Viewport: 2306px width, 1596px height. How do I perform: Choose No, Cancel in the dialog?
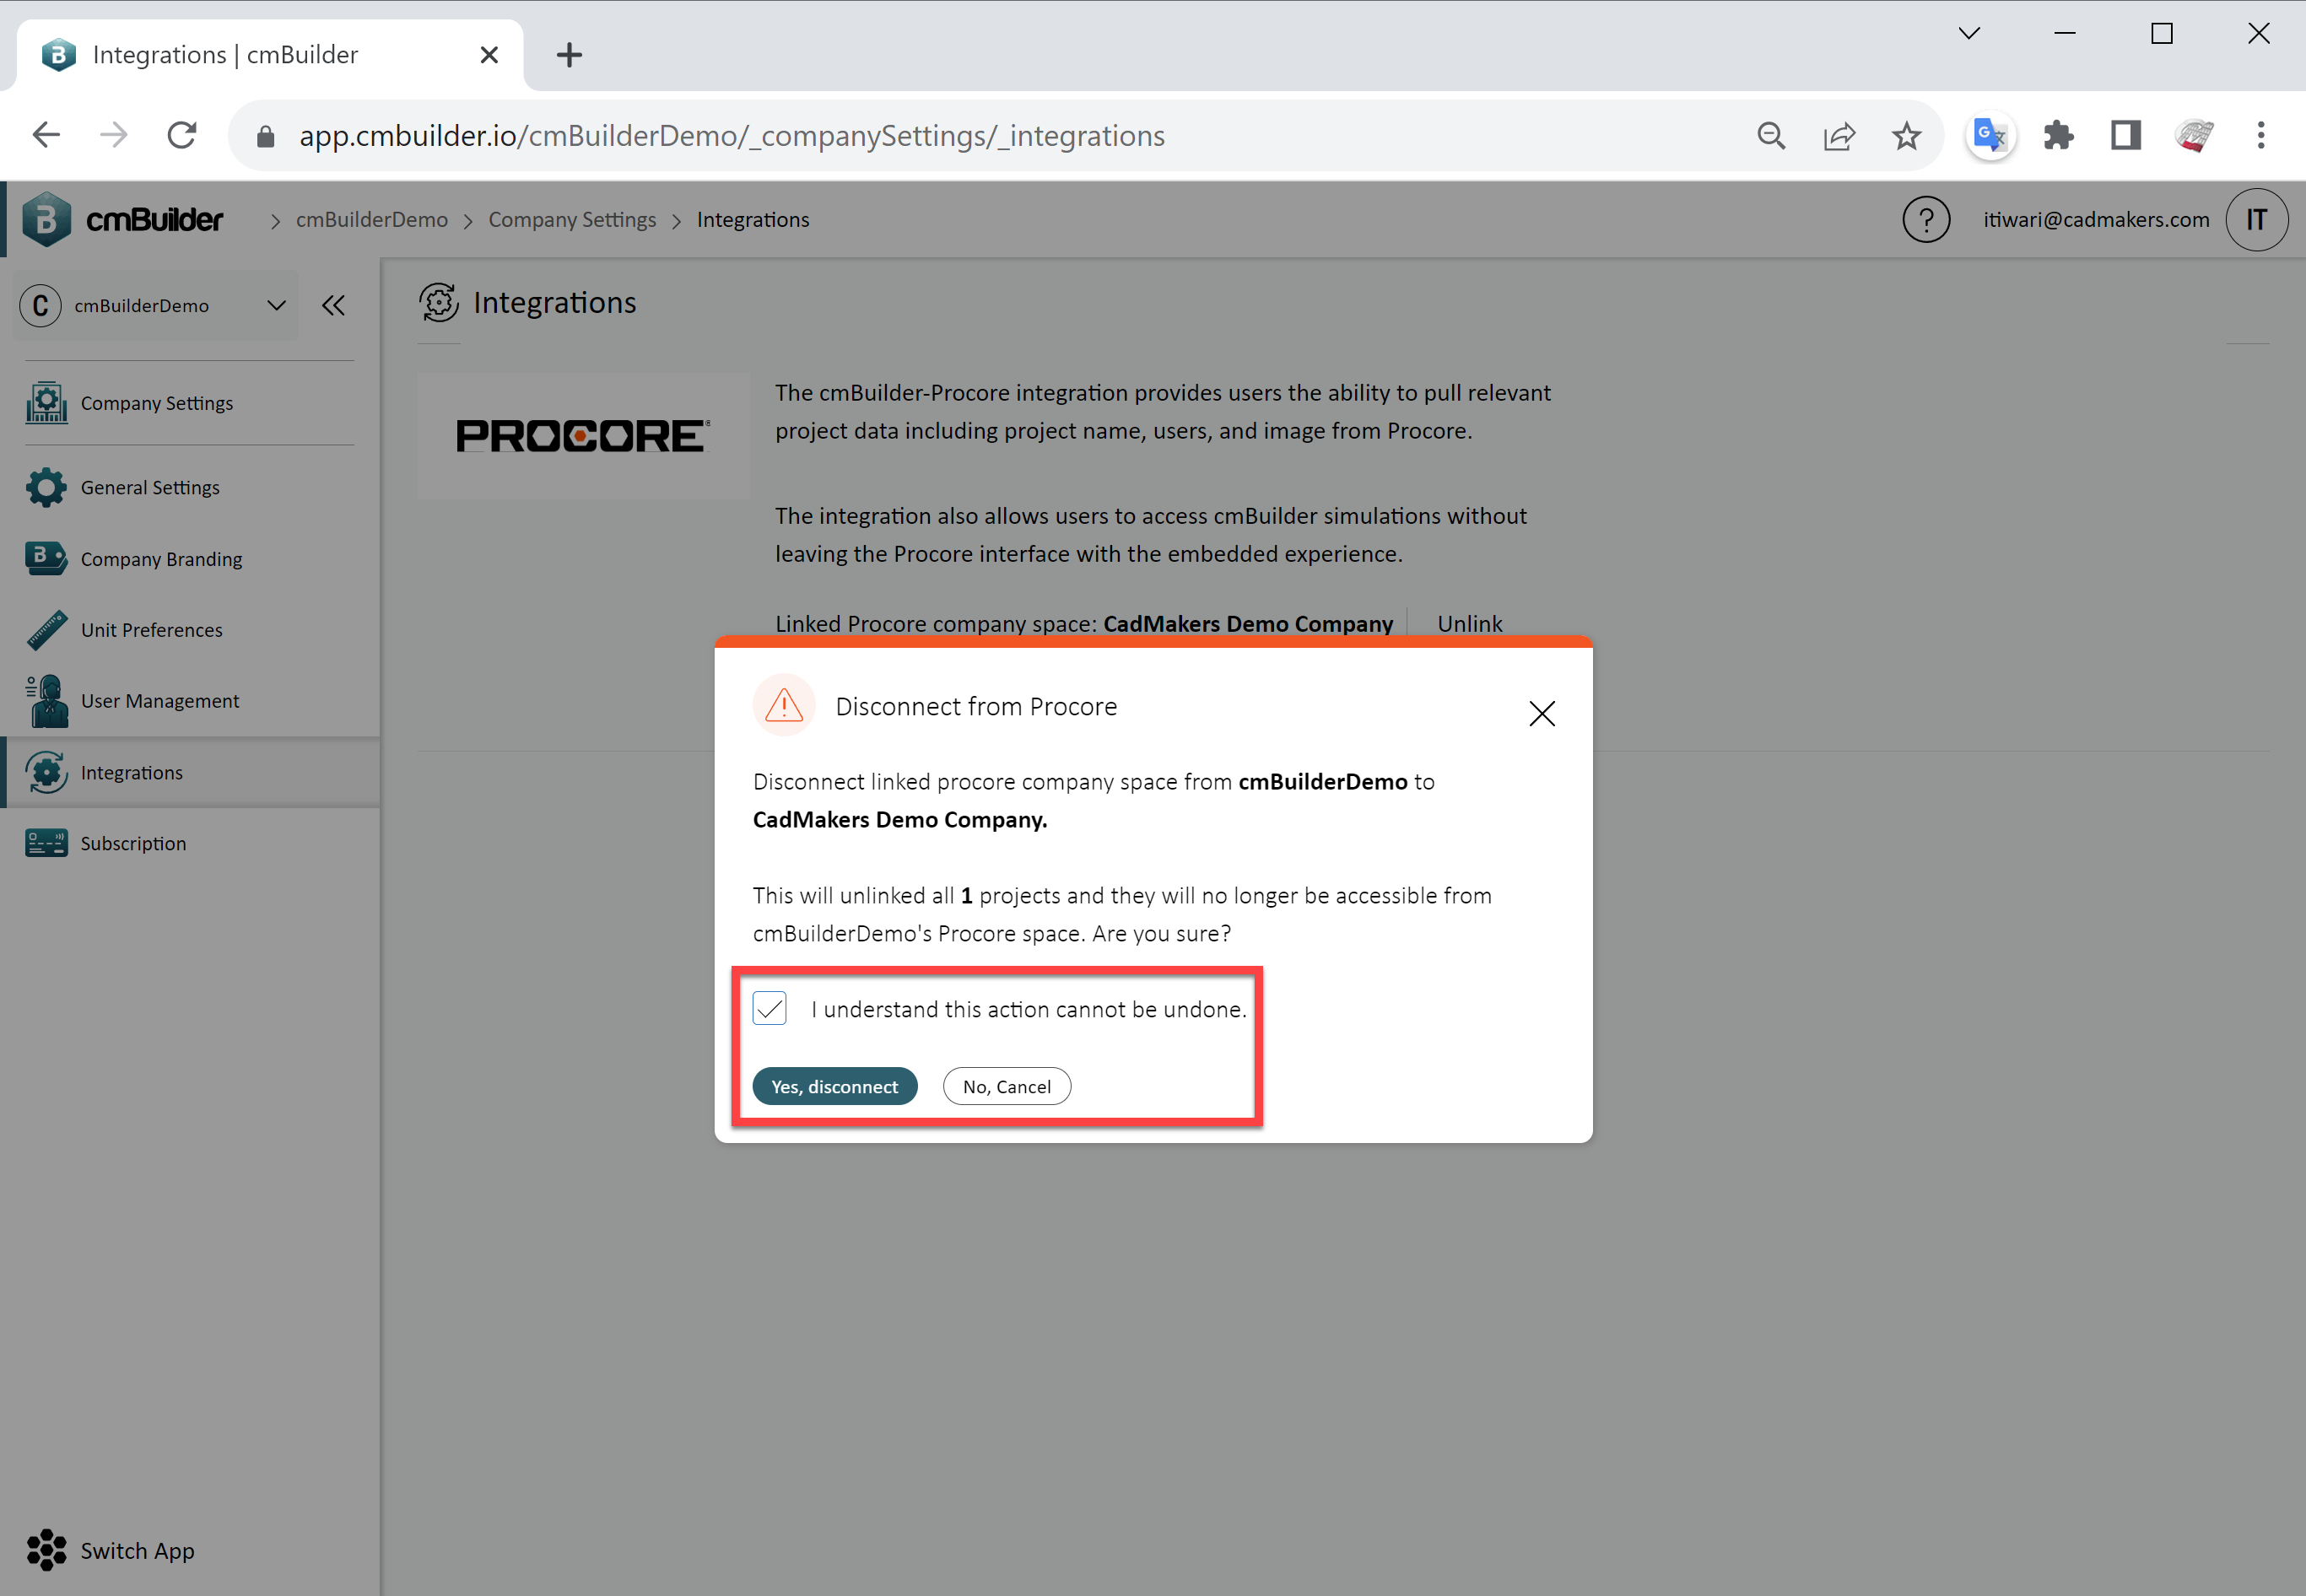click(x=1006, y=1086)
